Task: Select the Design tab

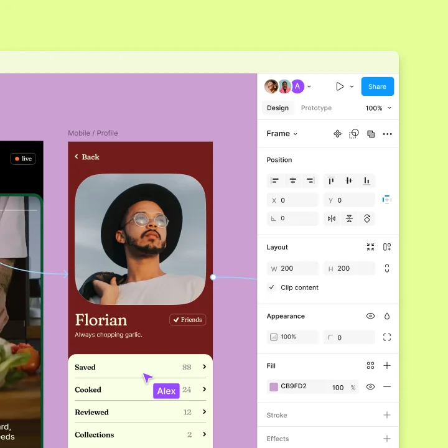Action: tap(278, 108)
